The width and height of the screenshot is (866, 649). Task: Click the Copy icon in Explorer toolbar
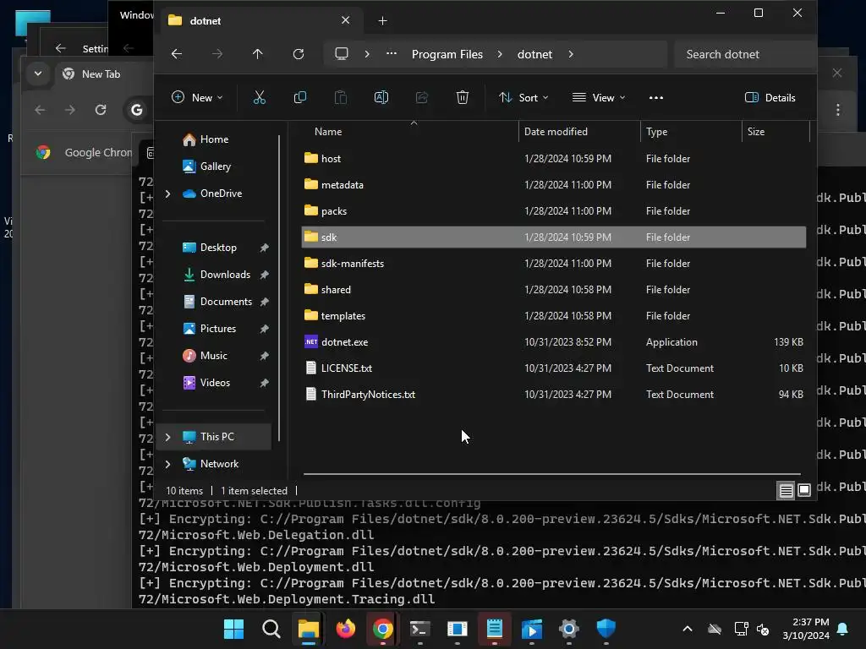pyautogui.click(x=300, y=98)
